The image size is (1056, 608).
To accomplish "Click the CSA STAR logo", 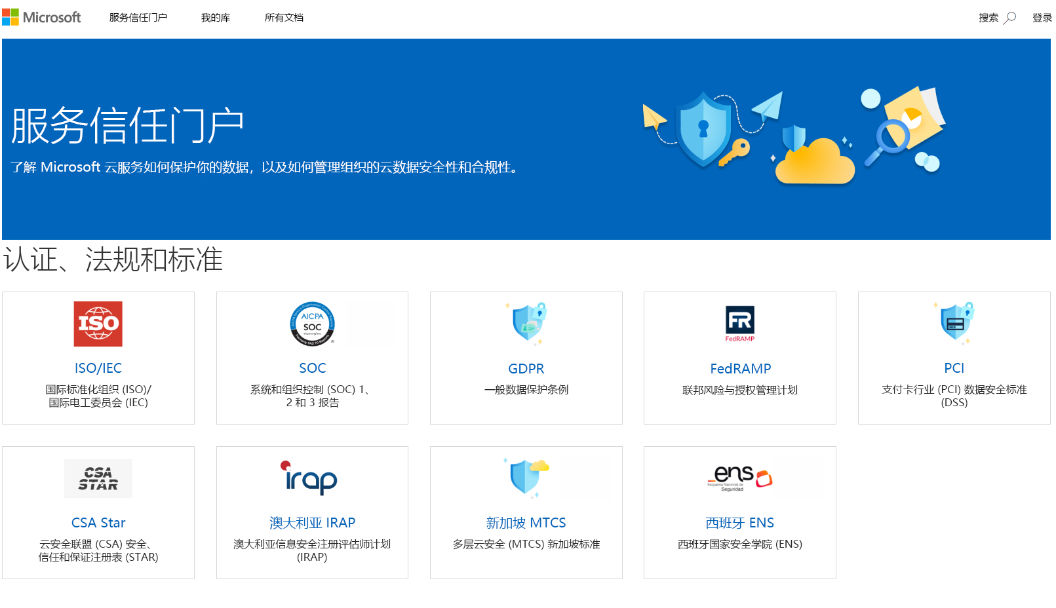I will click(x=98, y=478).
